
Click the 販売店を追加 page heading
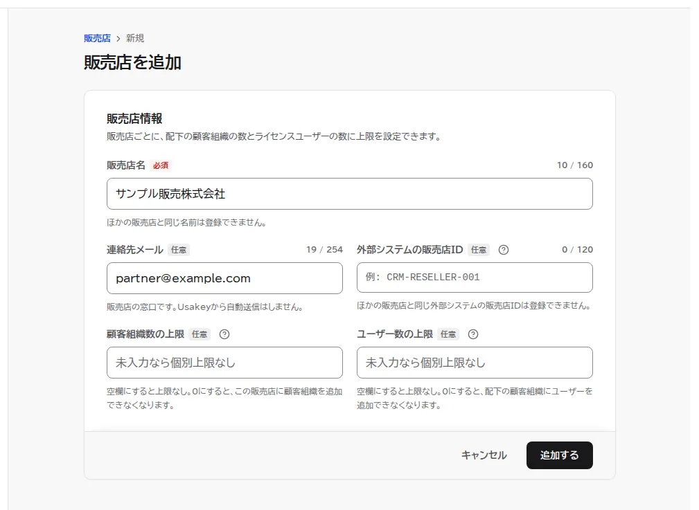(132, 62)
